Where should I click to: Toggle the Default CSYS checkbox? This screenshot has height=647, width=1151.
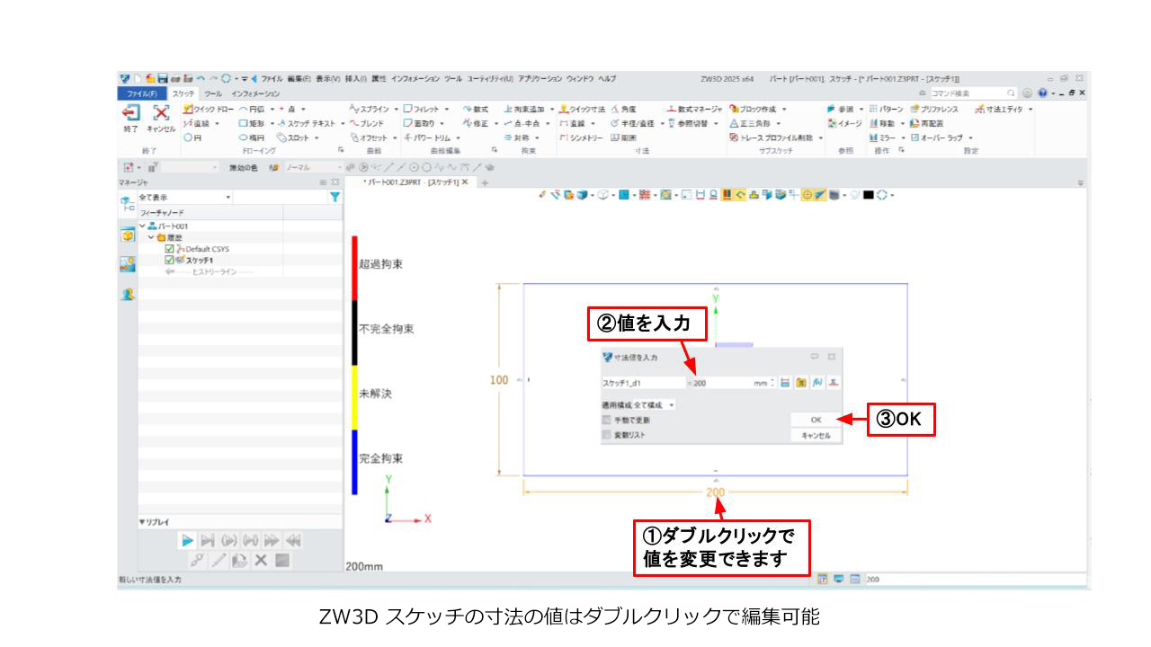pyautogui.click(x=169, y=249)
